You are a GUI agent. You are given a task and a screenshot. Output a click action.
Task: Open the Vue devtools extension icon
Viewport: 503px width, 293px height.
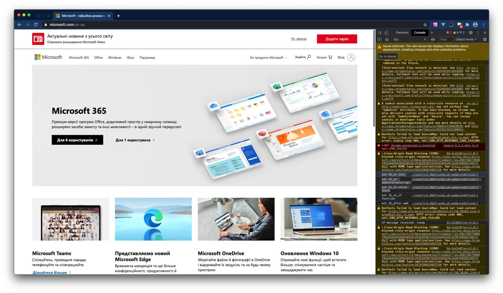pos(443,25)
